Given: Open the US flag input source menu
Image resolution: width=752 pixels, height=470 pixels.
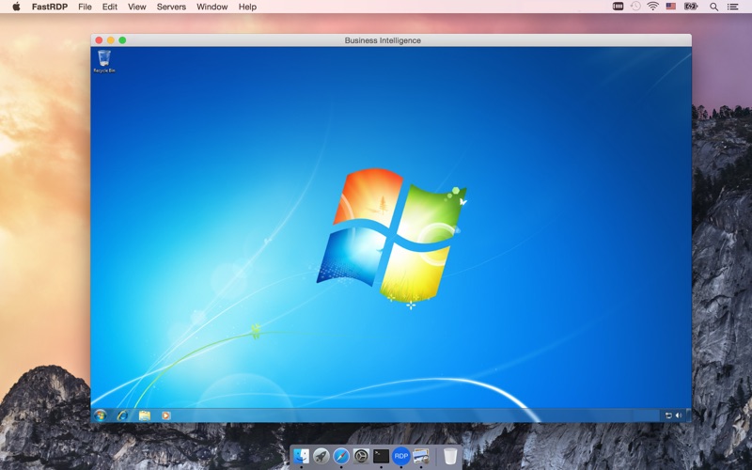Looking at the screenshot, I should coord(671,7).
